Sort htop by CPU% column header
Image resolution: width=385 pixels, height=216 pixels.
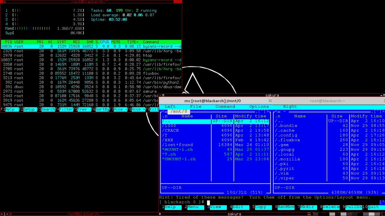coord(104,42)
